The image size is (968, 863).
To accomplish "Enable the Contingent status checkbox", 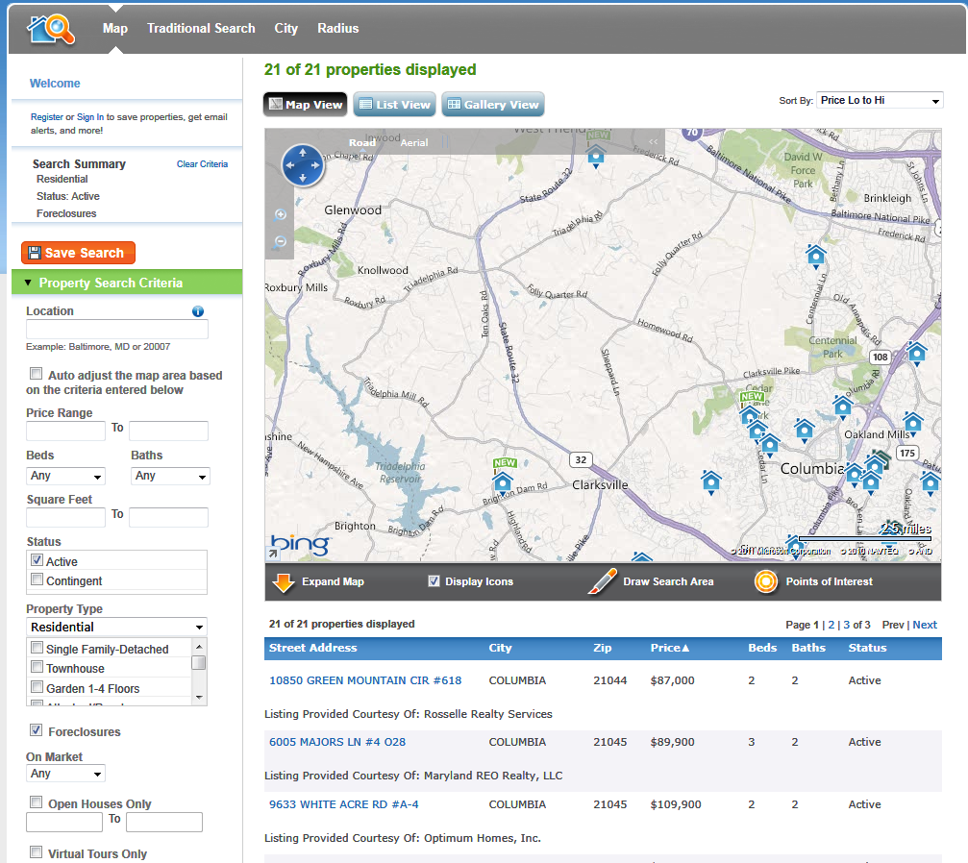I will (x=37, y=579).
